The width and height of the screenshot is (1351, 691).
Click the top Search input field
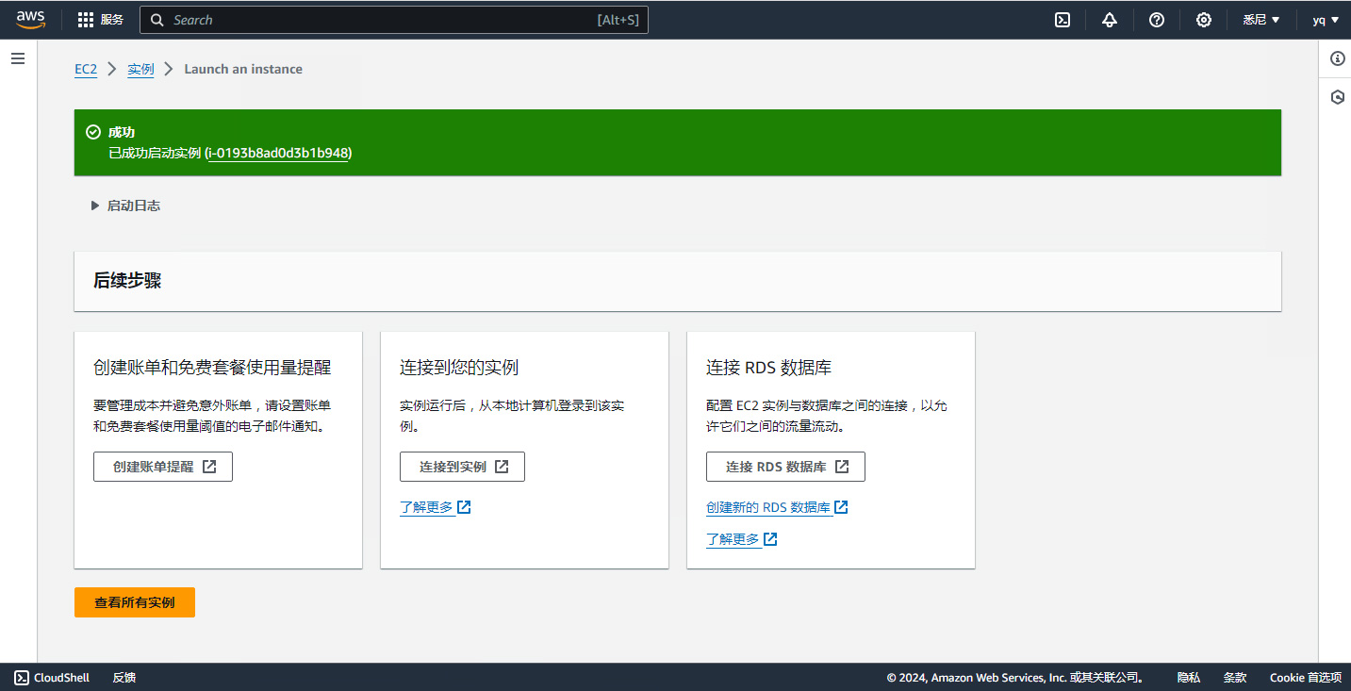point(394,20)
